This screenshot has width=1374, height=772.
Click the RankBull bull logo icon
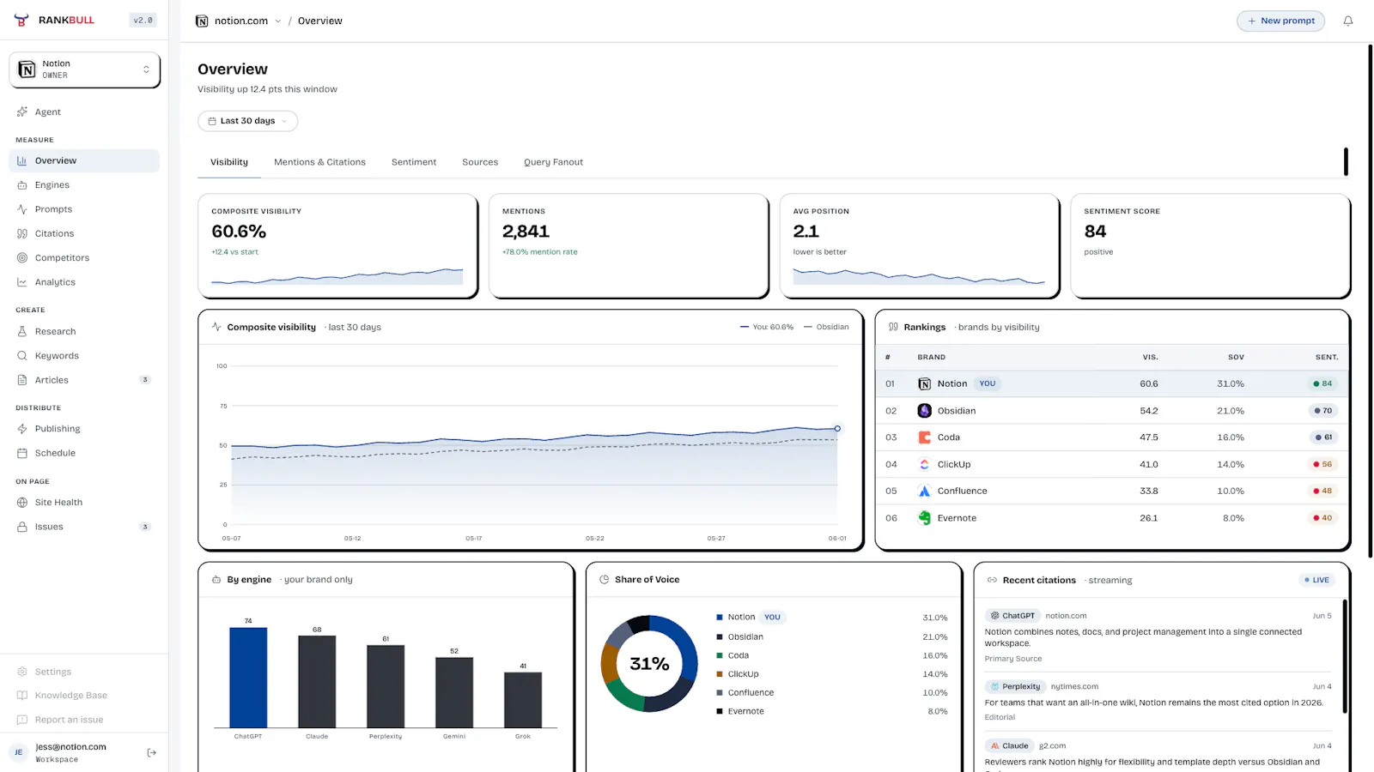(22, 20)
